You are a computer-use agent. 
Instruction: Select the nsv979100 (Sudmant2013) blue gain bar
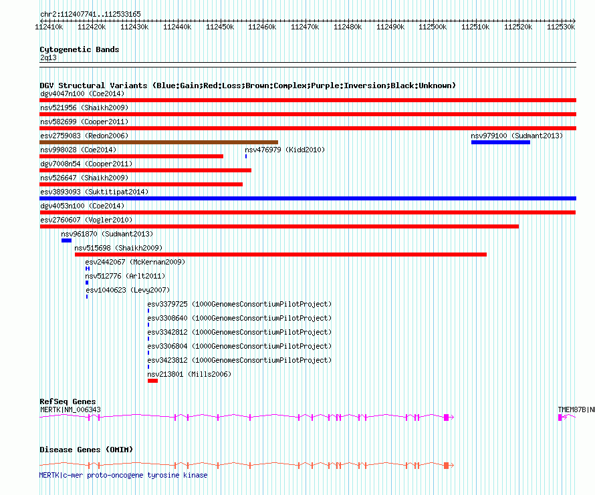[501, 142]
